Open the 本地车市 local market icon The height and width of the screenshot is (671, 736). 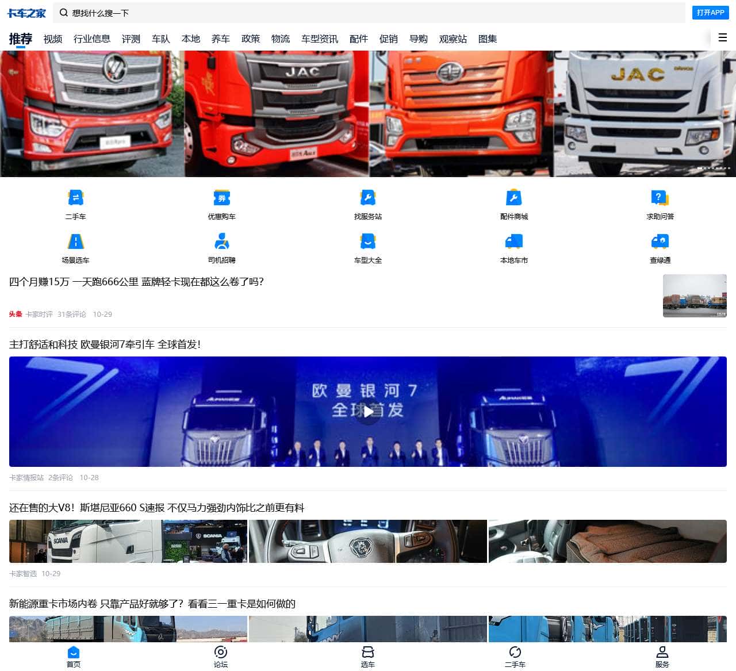point(513,241)
